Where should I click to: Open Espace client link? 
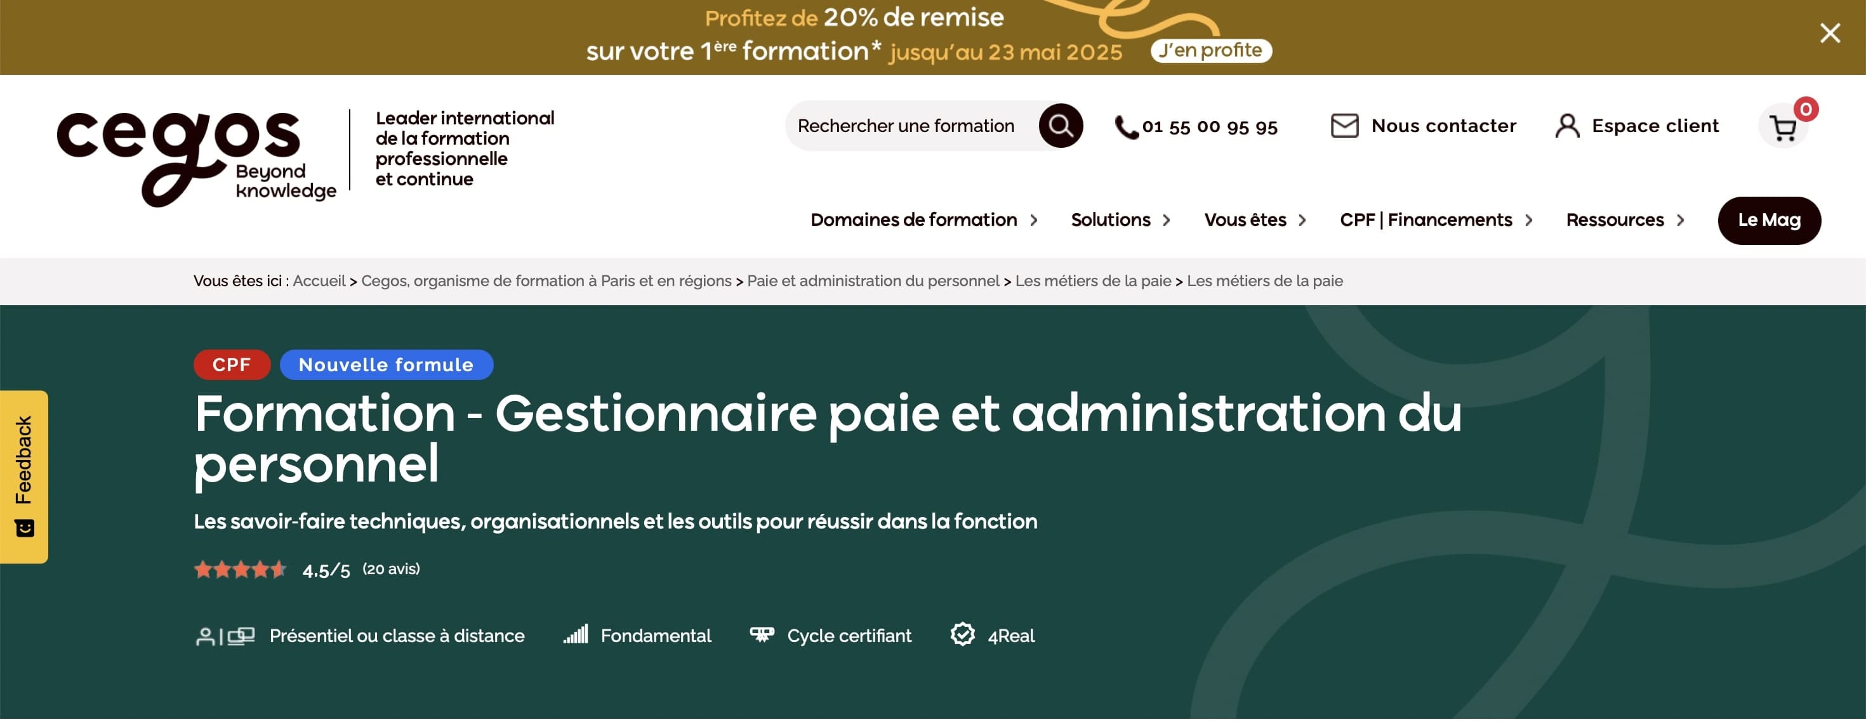pos(1655,126)
